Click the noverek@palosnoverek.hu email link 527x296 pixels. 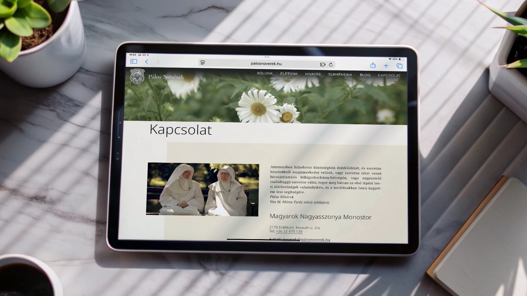(306, 240)
